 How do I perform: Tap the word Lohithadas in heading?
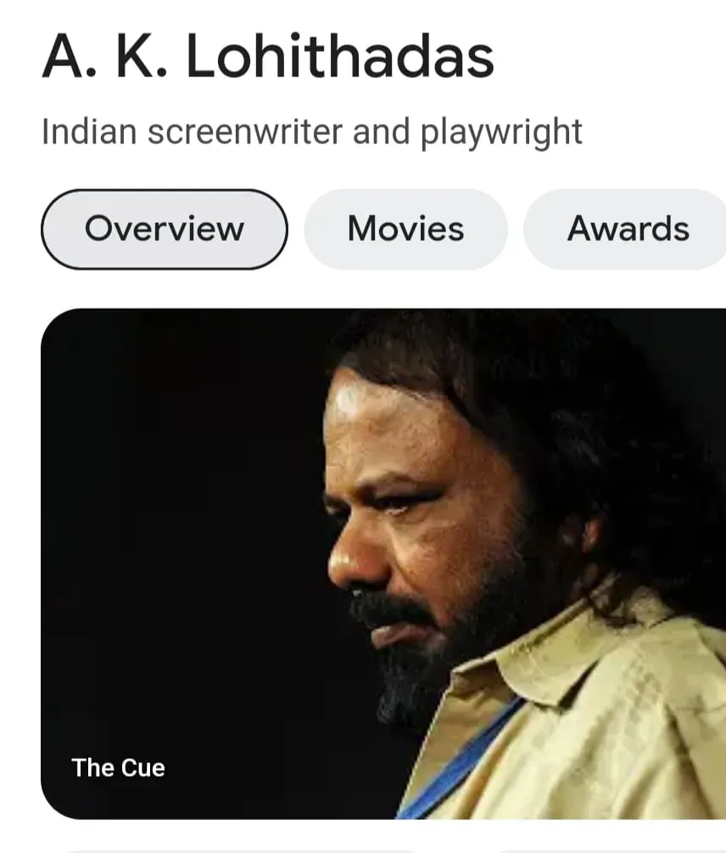click(339, 57)
